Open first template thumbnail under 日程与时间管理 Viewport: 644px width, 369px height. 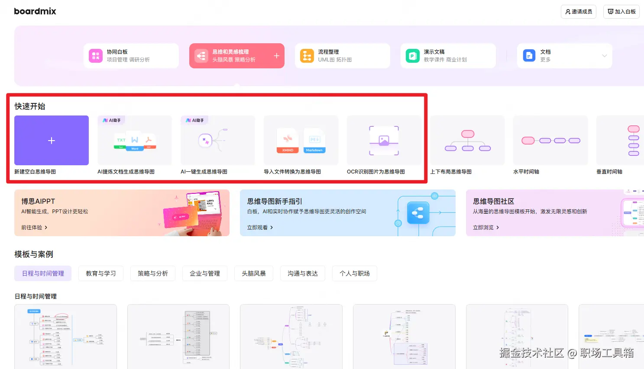(65, 337)
